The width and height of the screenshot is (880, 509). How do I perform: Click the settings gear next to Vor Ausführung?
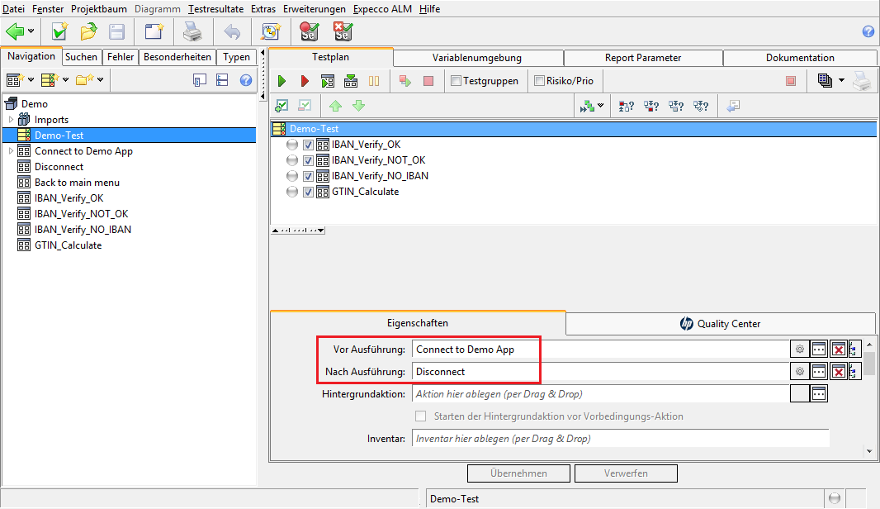pyautogui.click(x=799, y=350)
